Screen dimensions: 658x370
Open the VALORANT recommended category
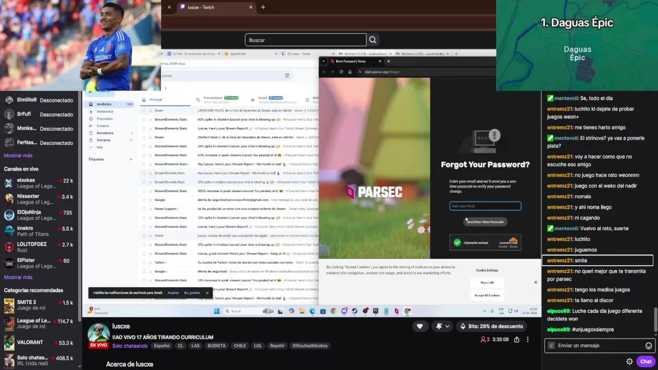[40, 342]
